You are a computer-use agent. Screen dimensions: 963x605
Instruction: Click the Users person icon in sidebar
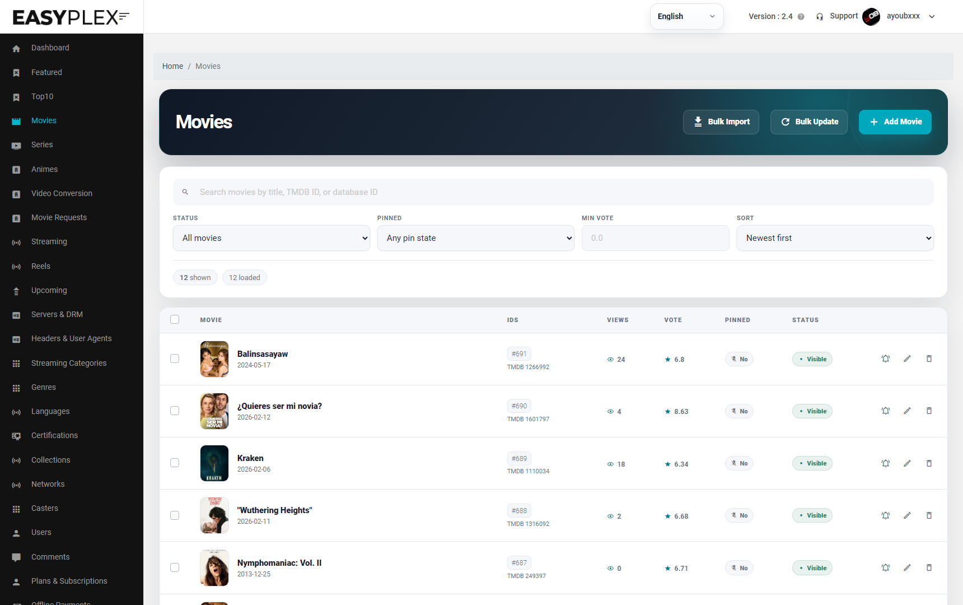[x=16, y=533]
